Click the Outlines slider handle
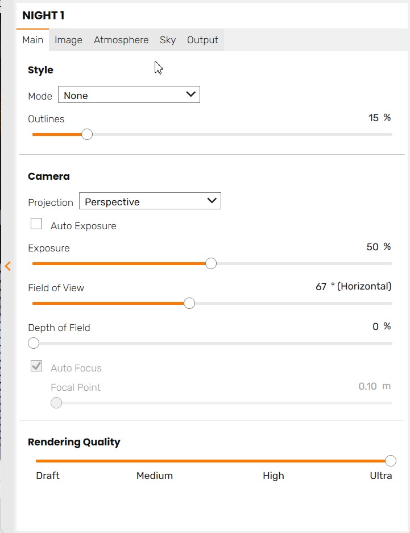Screen dimensions: 410x533 [x=87, y=135]
